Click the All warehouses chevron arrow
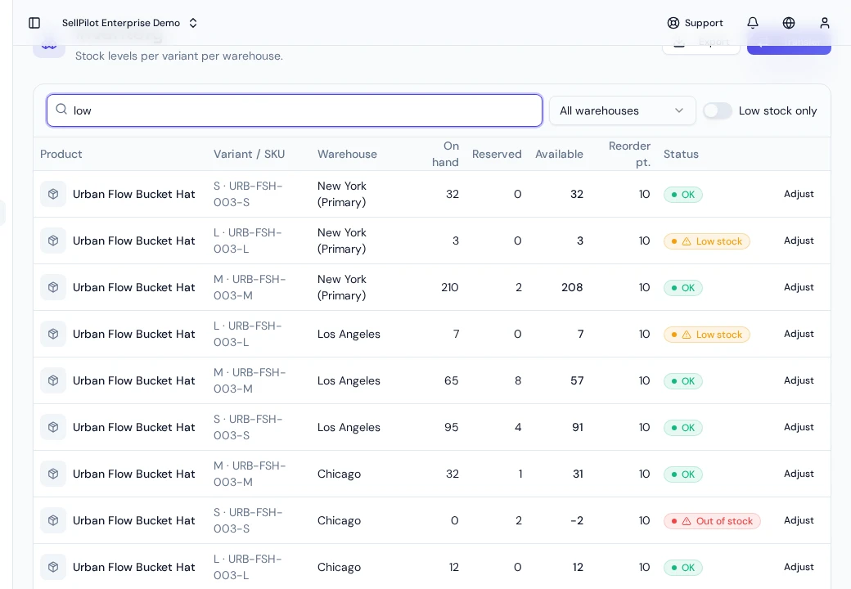 click(x=679, y=110)
